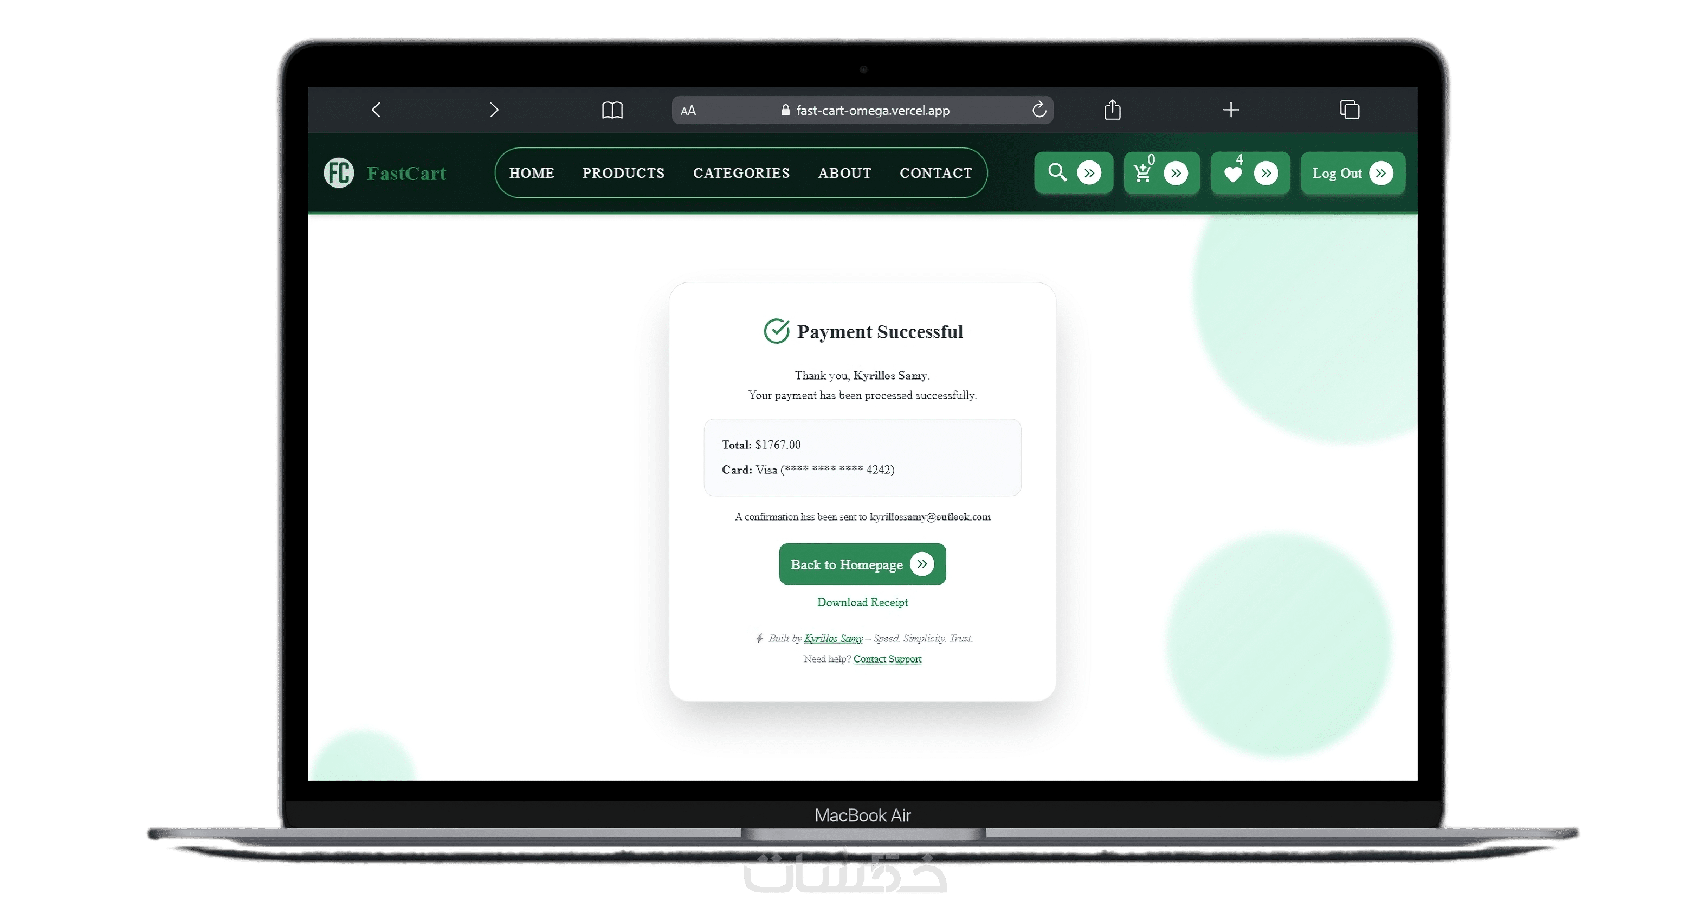Open the share sheet icon

[1112, 109]
